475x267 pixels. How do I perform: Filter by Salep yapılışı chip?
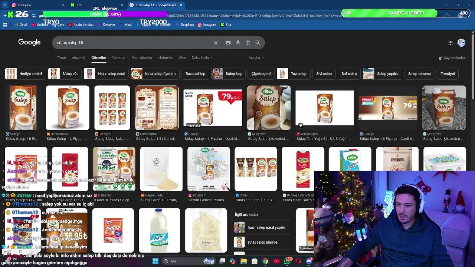click(382, 73)
